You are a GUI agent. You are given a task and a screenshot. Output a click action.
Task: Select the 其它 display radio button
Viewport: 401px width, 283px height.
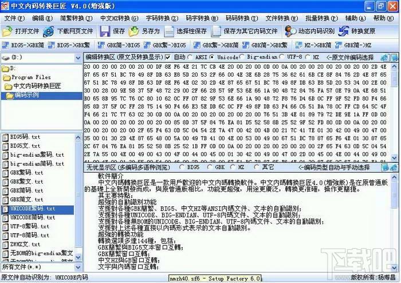(256, 167)
